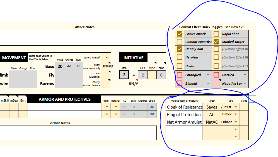Expand the Negative Lev dropdown
Screen dimensions: 278x157
(245, 83)
